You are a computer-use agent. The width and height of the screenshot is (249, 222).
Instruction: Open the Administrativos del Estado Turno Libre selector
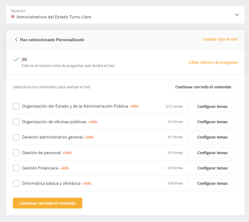click(x=125, y=15)
